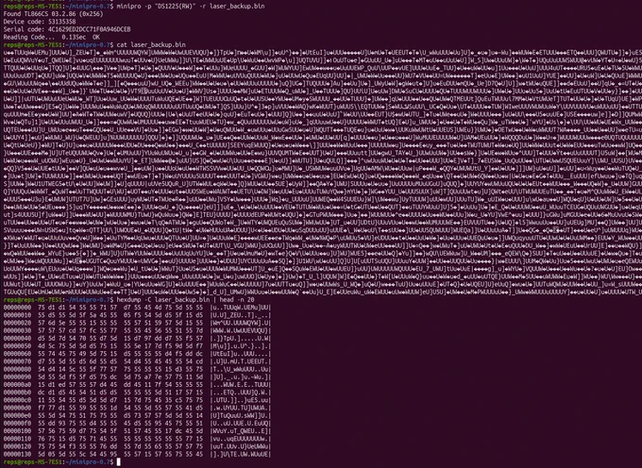
Task: Click the 'cat laser_backup.bin' command line
Action: pos(94,45)
